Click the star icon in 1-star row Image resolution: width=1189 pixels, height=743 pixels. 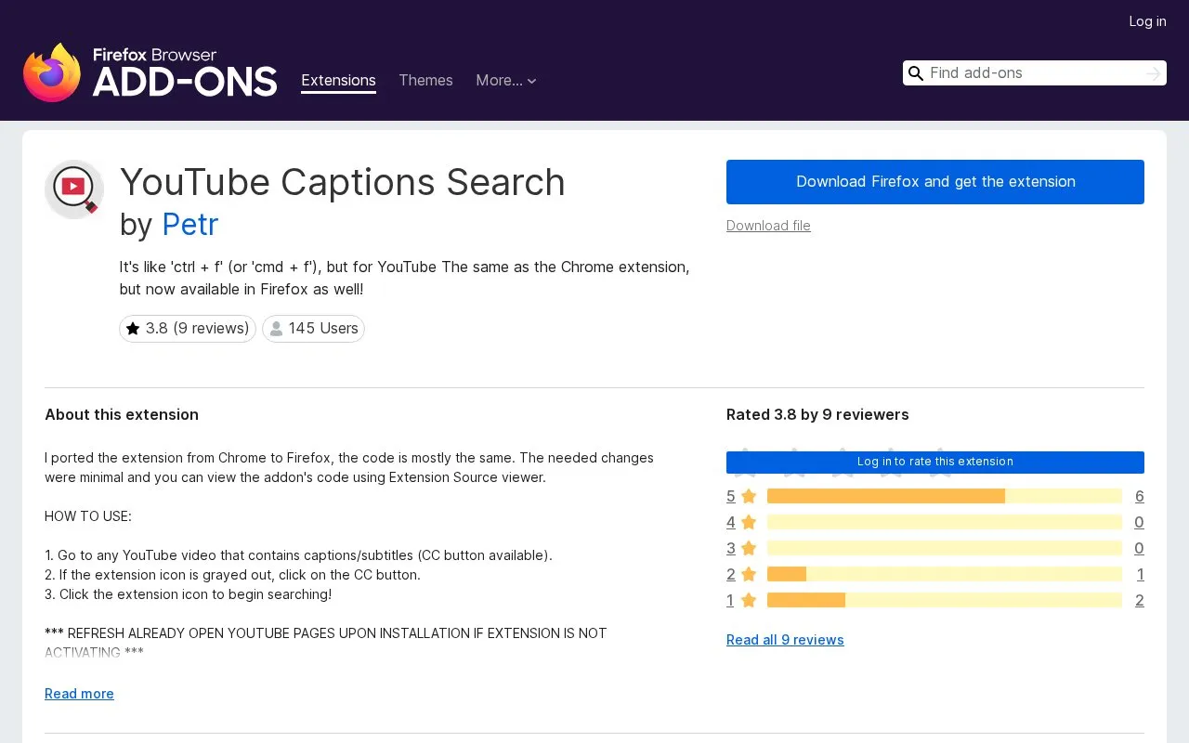click(x=749, y=600)
